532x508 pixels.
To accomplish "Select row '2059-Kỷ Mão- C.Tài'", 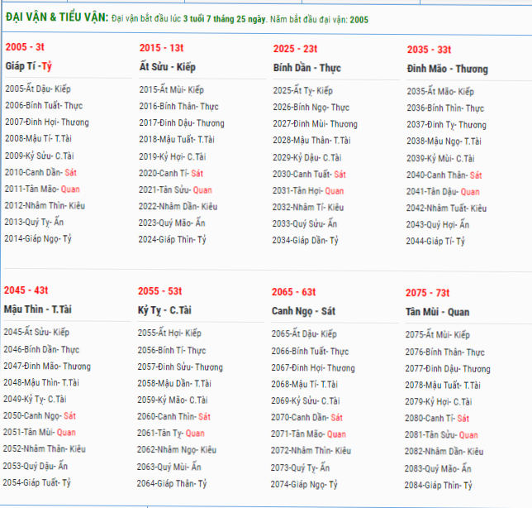I will tap(173, 400).
